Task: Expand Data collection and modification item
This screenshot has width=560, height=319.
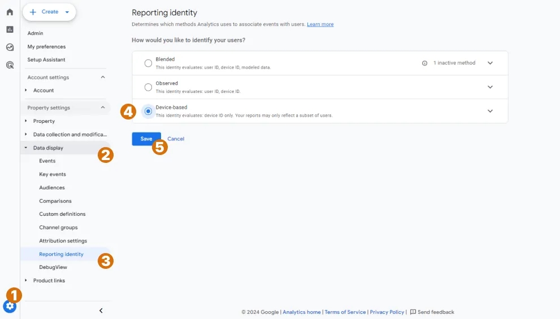Action: coord(26,134)
